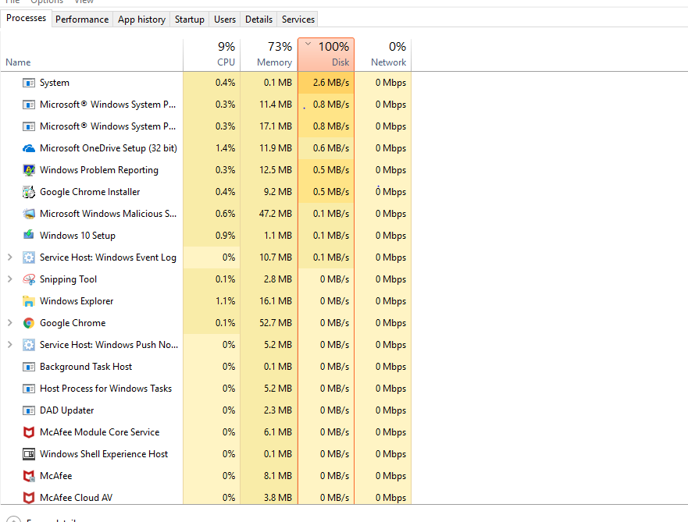Click the 11.4 MB Microsoft Windows System process icon
Image resolution: width=688 pixels, height=522 pixels.
29,105
